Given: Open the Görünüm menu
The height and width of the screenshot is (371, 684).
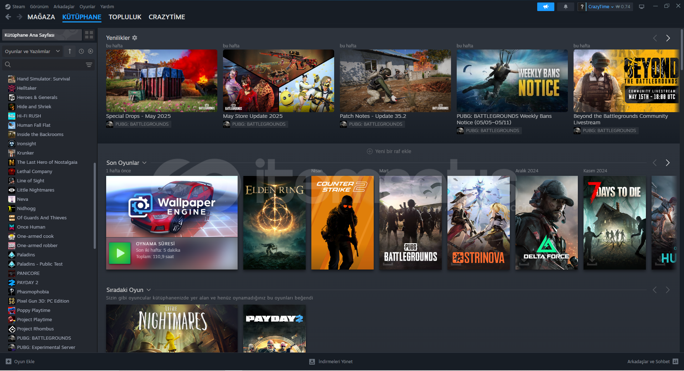Looking at the screenshot, I should (39, 7).
